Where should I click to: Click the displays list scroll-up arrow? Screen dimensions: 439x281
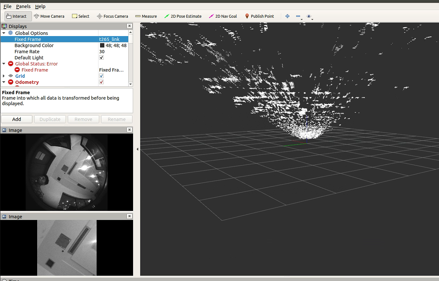tap(131, 32)
